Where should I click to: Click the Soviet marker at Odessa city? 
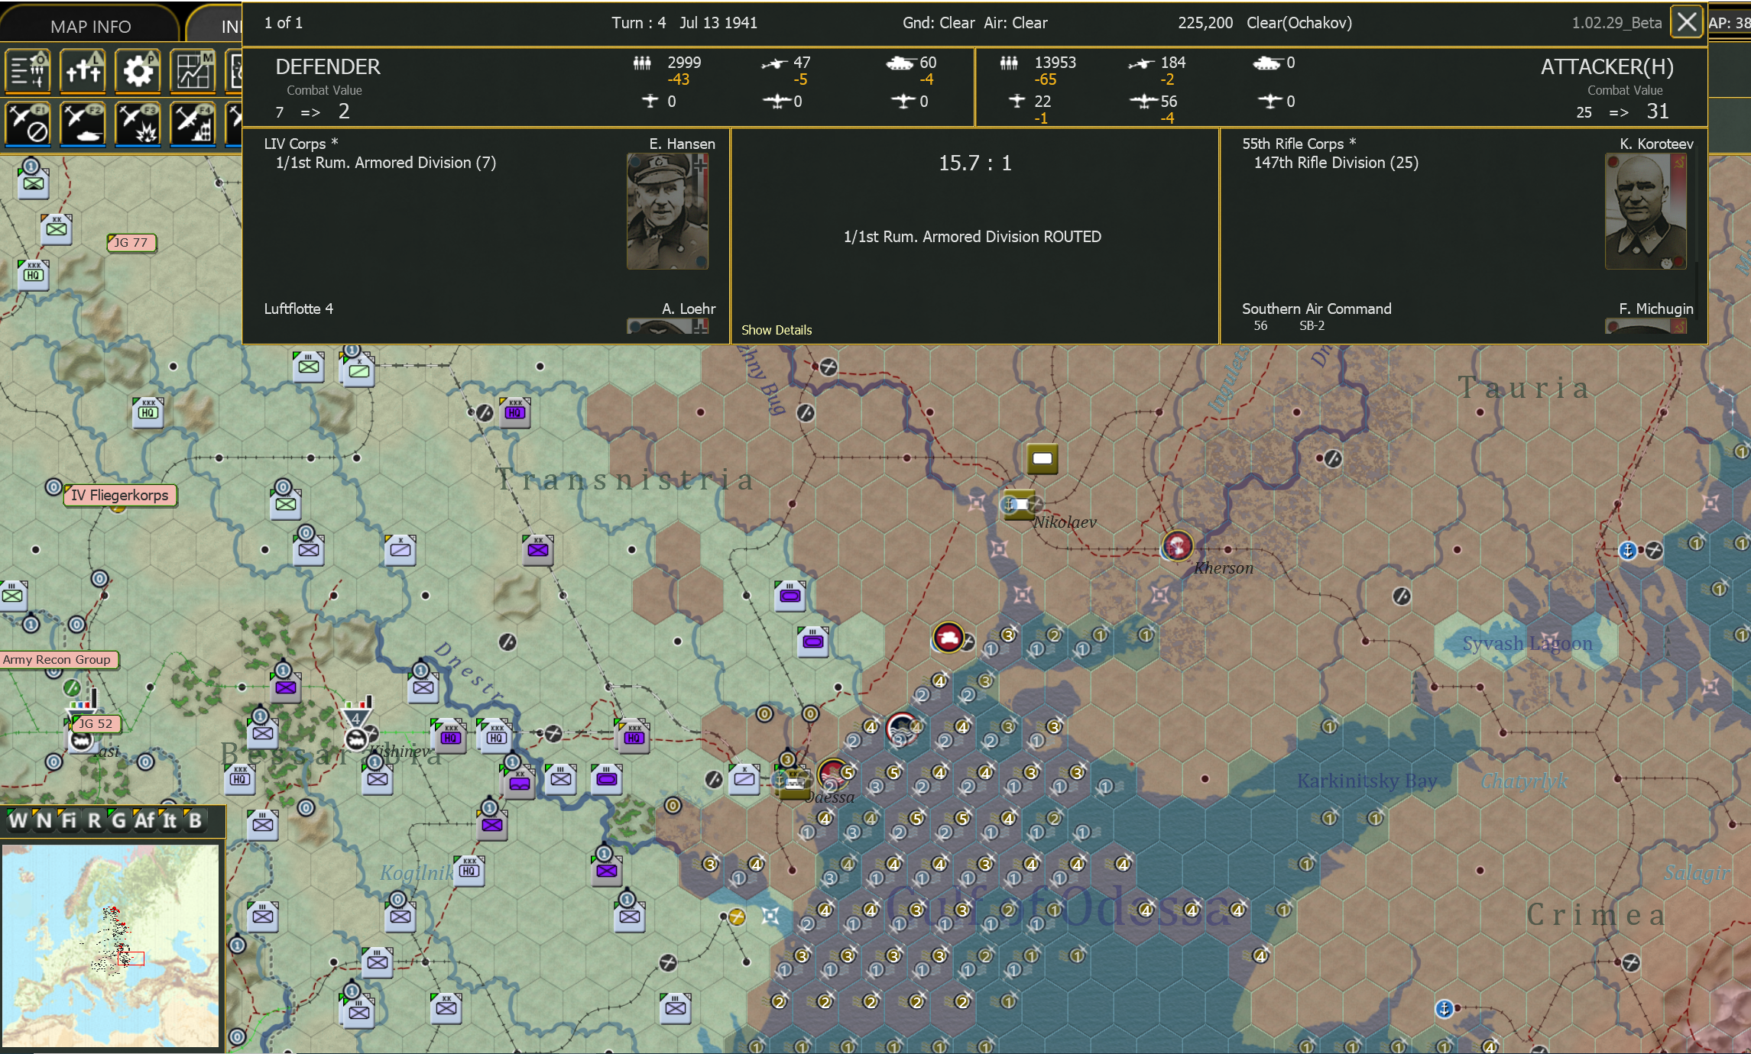[833, 774]
